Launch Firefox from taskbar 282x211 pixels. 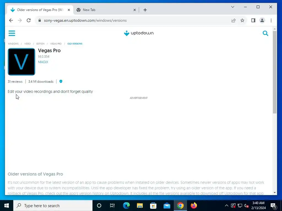pos(194,206)
